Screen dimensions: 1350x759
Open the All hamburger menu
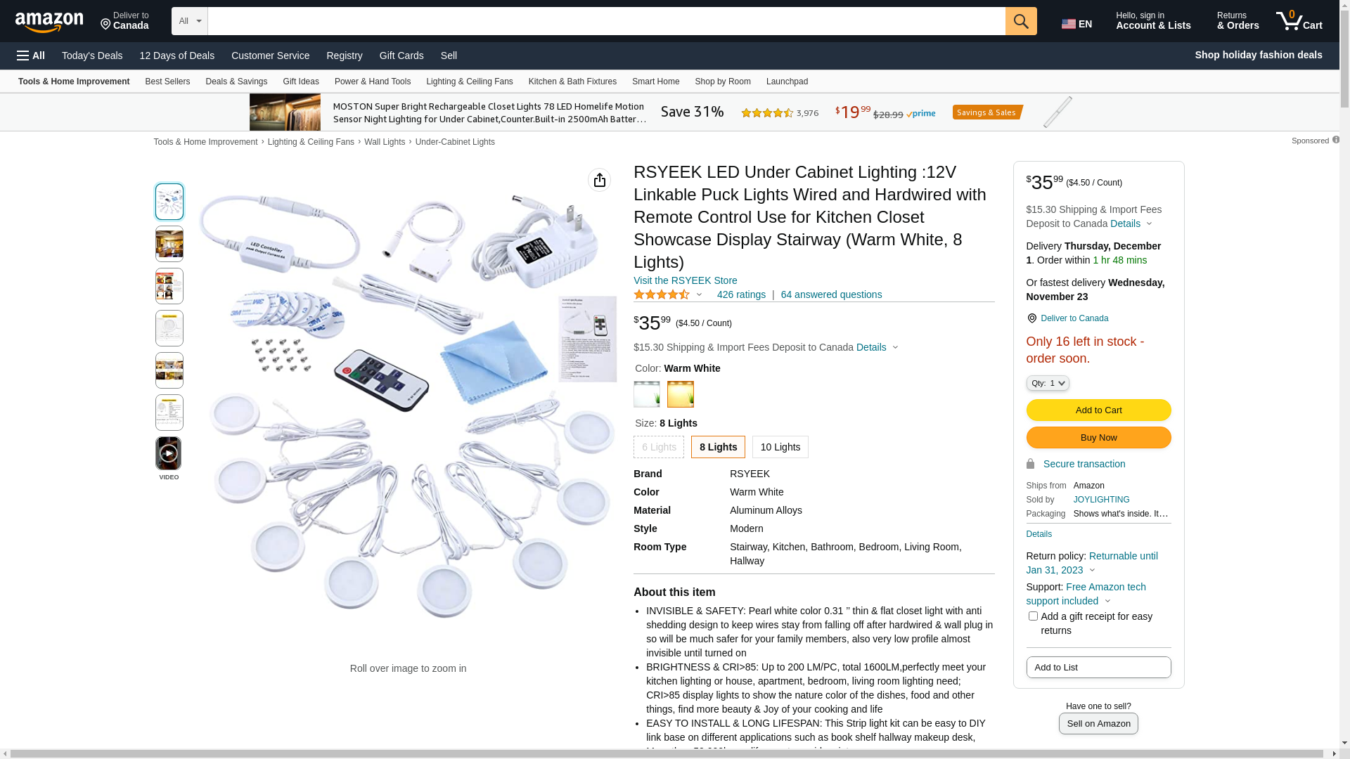31,56
